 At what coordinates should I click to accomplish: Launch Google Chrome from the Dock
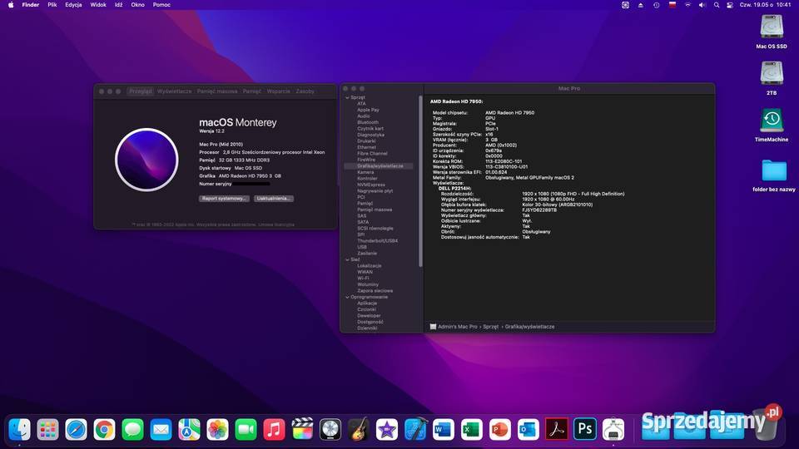point(105,430)
